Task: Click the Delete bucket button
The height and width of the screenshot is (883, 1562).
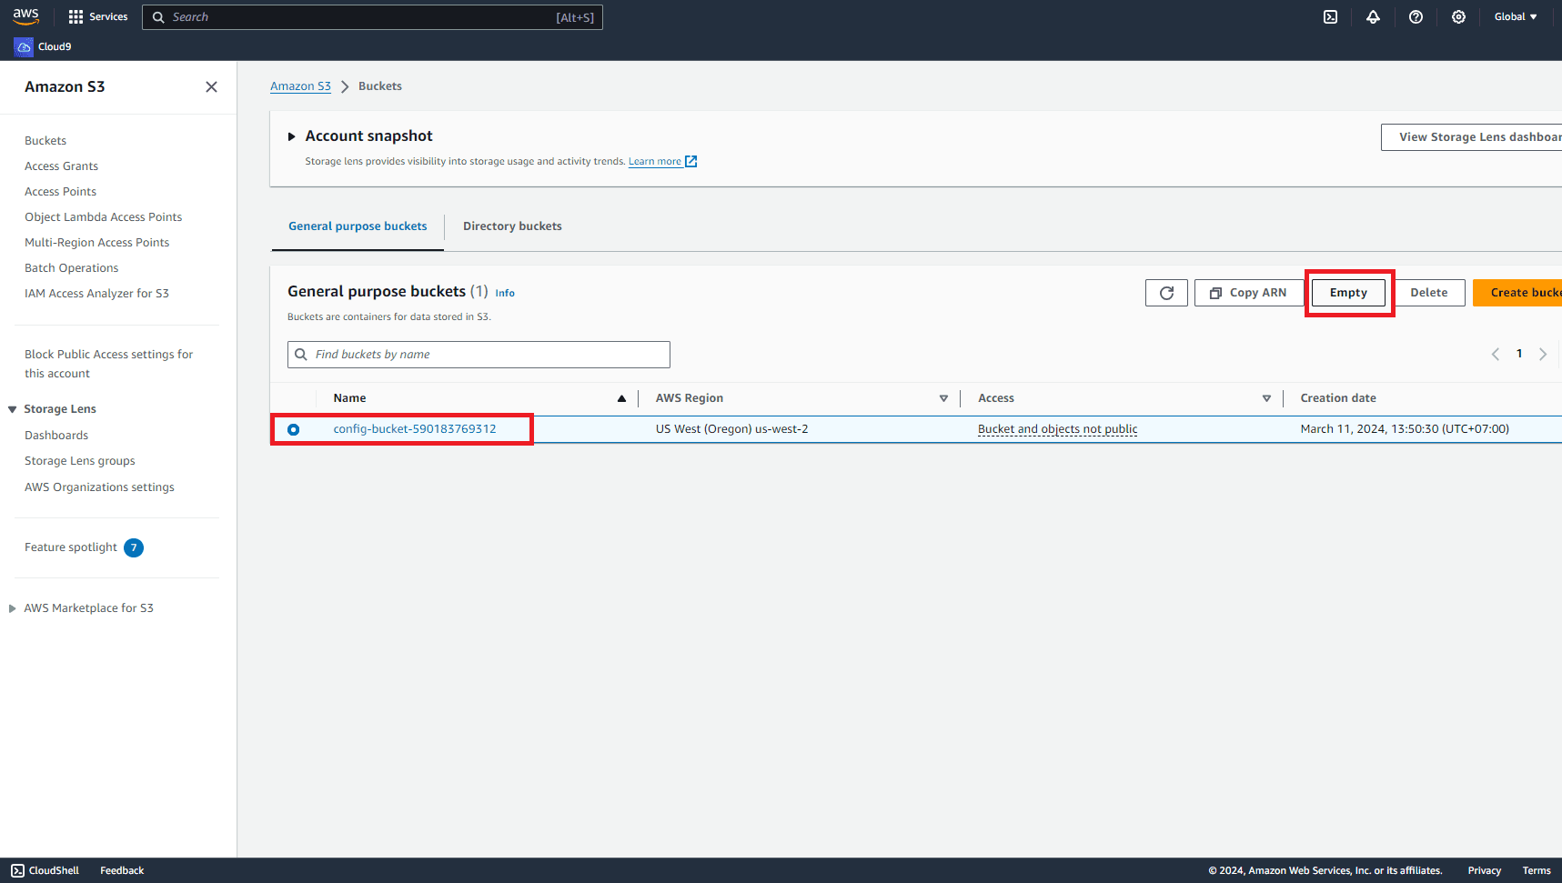Action: coord(1428,293)
